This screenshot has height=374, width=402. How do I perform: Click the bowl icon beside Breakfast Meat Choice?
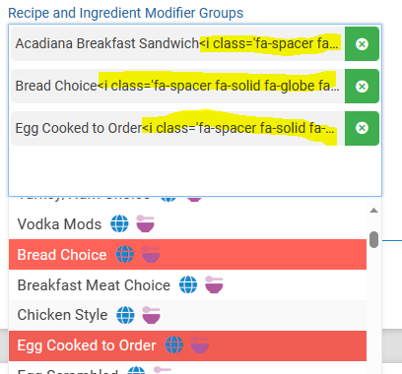(214, 284)
